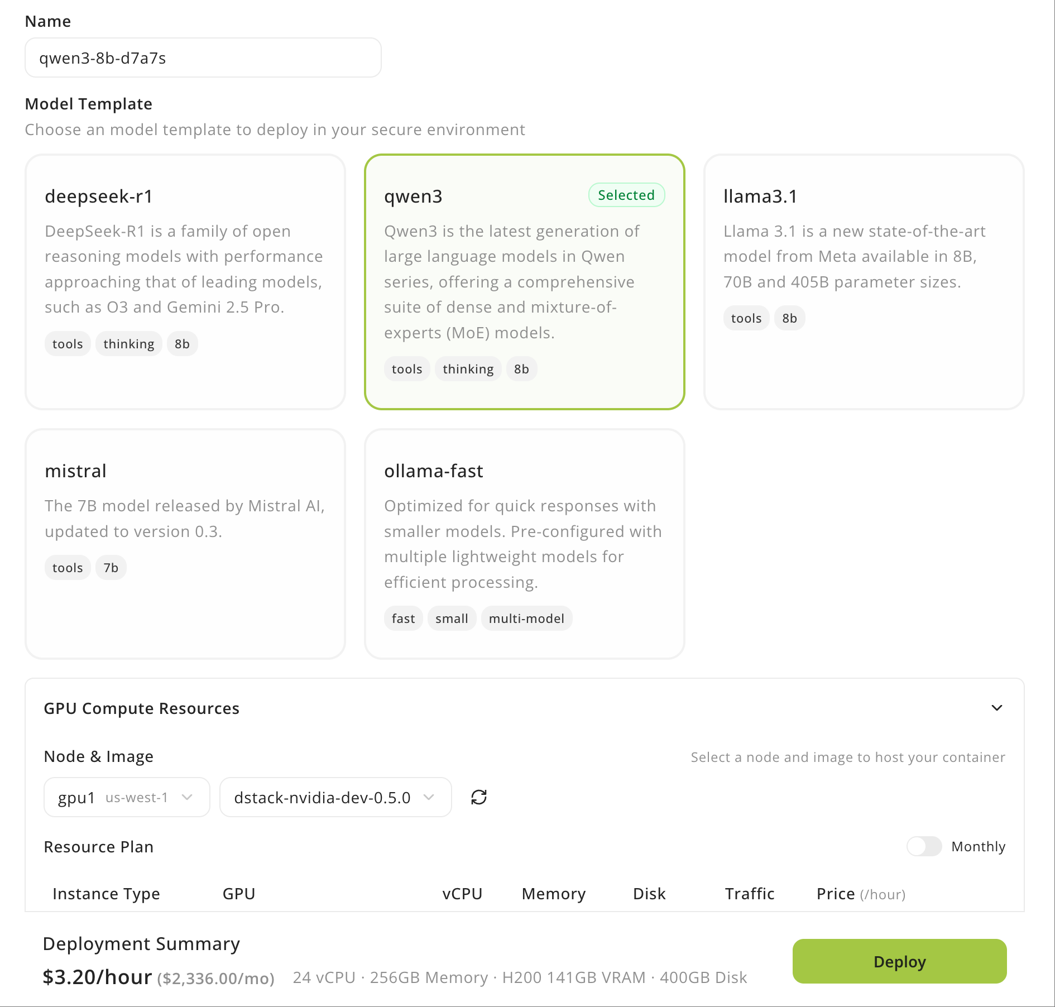Click the Instance Type column header

pyautogui.click(x=106, y=893)
